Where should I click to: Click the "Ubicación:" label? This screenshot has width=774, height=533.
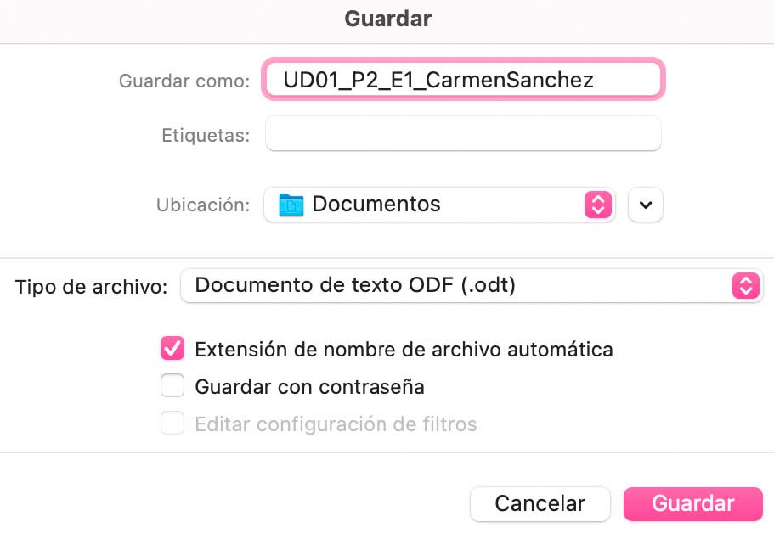point(203,205)
